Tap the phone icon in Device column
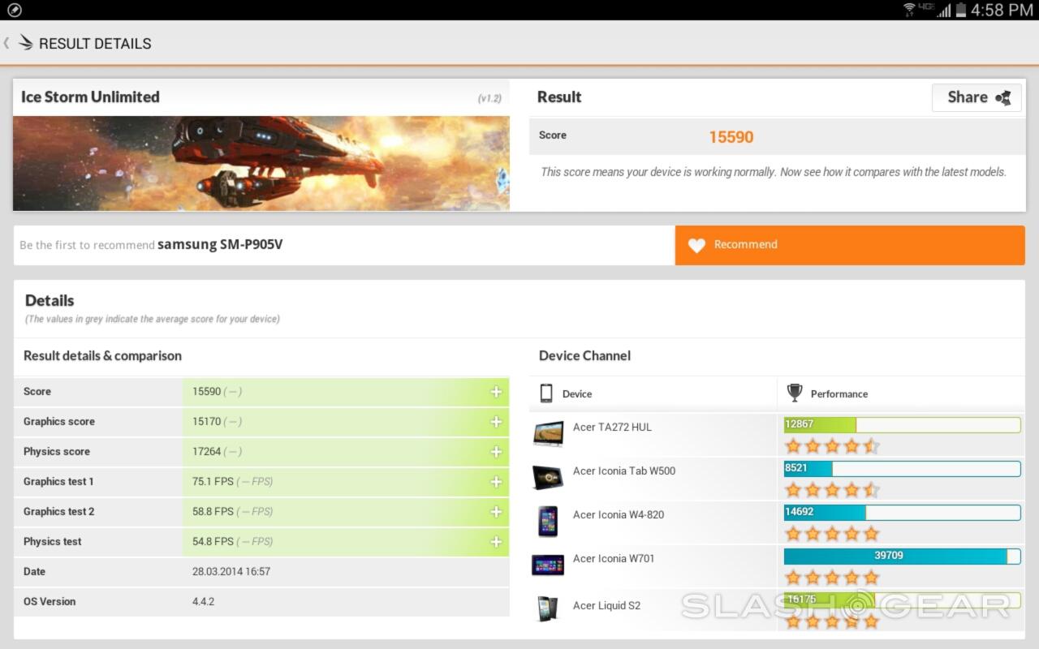 tap(546, 393)
